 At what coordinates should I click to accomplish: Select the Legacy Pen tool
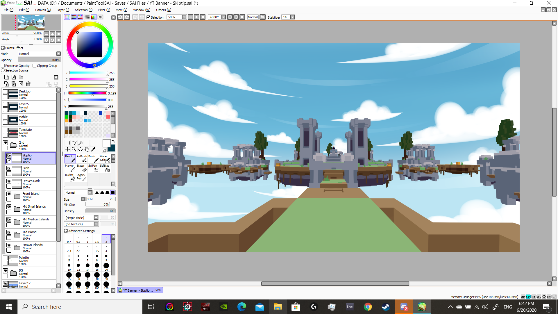(82, 177)
